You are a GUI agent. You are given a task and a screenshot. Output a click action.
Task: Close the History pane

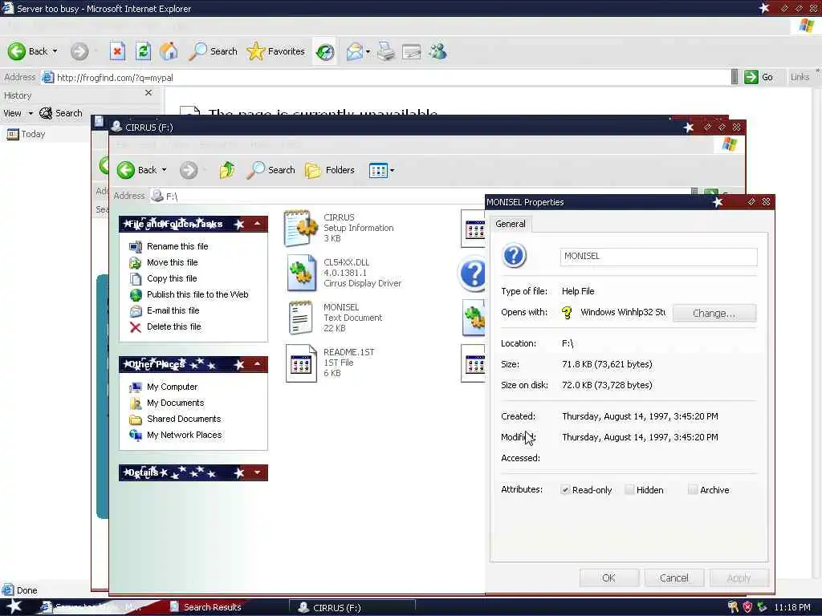click(149, 93)
